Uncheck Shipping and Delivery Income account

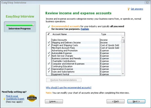[x=49, y=42]
